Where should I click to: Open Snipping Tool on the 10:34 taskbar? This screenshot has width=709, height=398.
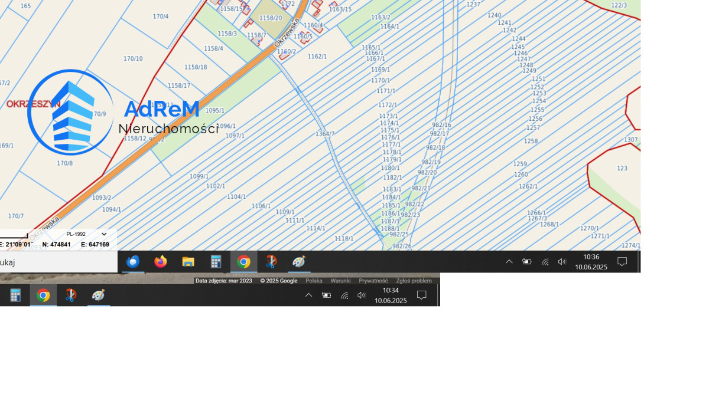[71, 295]
